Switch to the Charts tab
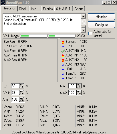 coord(79,9)
